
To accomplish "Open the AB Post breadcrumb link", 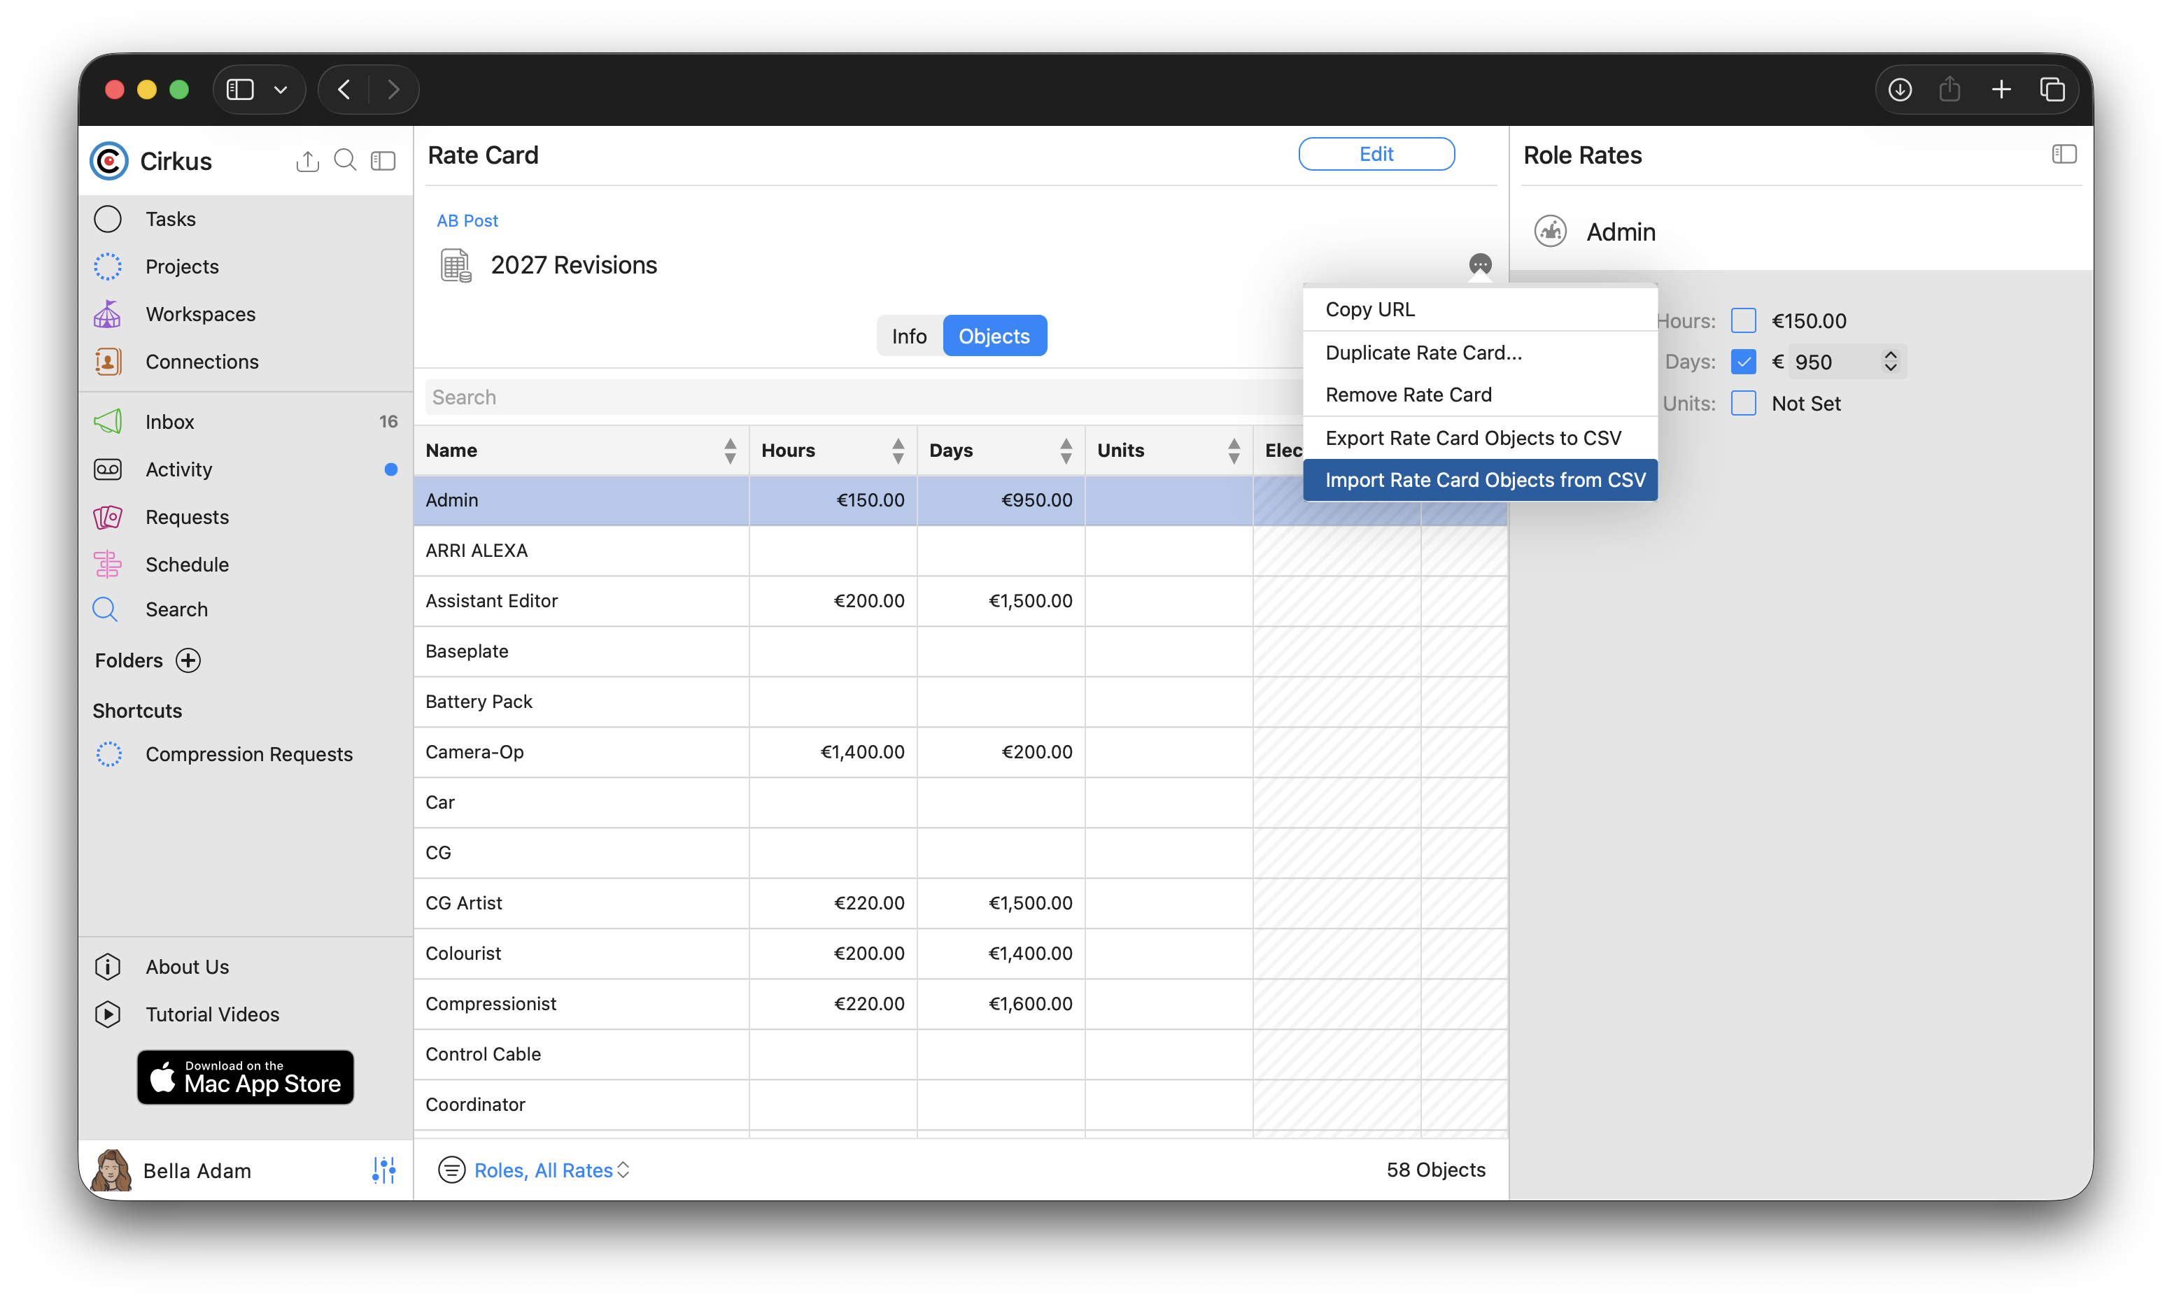I will click(467, 220).
